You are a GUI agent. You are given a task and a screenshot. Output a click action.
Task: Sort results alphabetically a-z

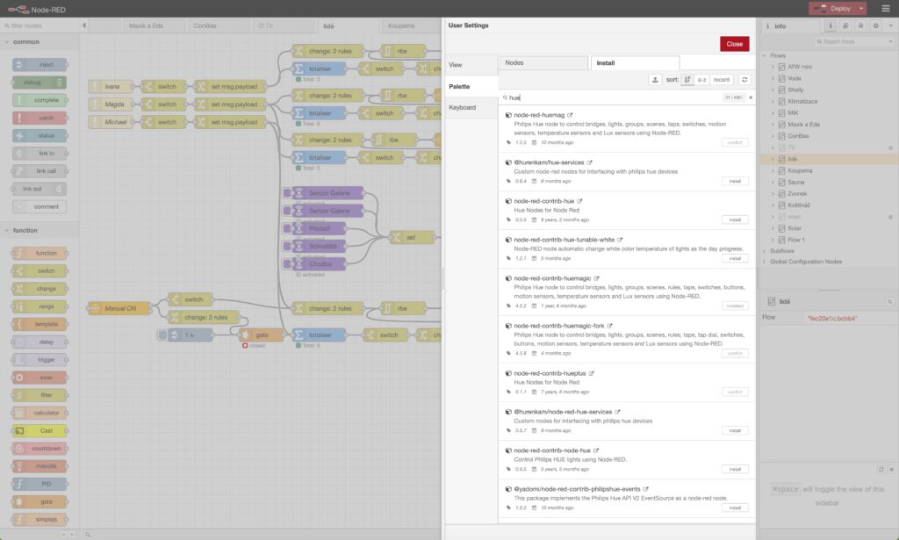point(701,80)
